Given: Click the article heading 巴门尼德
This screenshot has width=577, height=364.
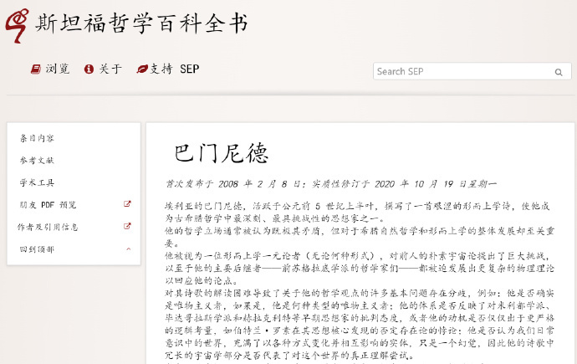Looking at the screenshot, I should (x=221, y=153).
